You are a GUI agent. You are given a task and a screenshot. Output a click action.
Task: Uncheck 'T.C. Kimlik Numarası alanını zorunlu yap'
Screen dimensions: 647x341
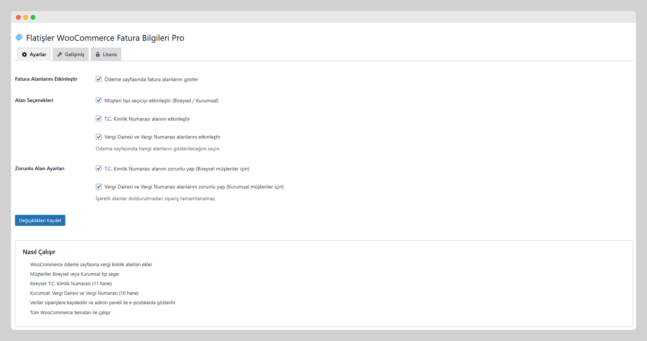point(99,168)
